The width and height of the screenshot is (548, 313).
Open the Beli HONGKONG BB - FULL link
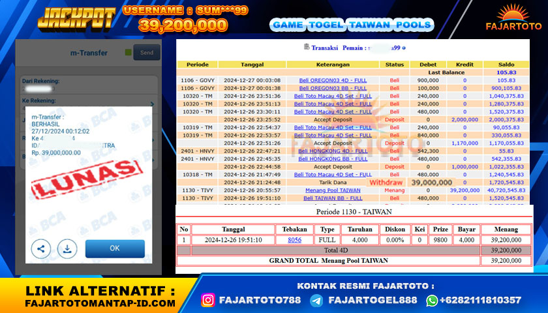(333, 159)
